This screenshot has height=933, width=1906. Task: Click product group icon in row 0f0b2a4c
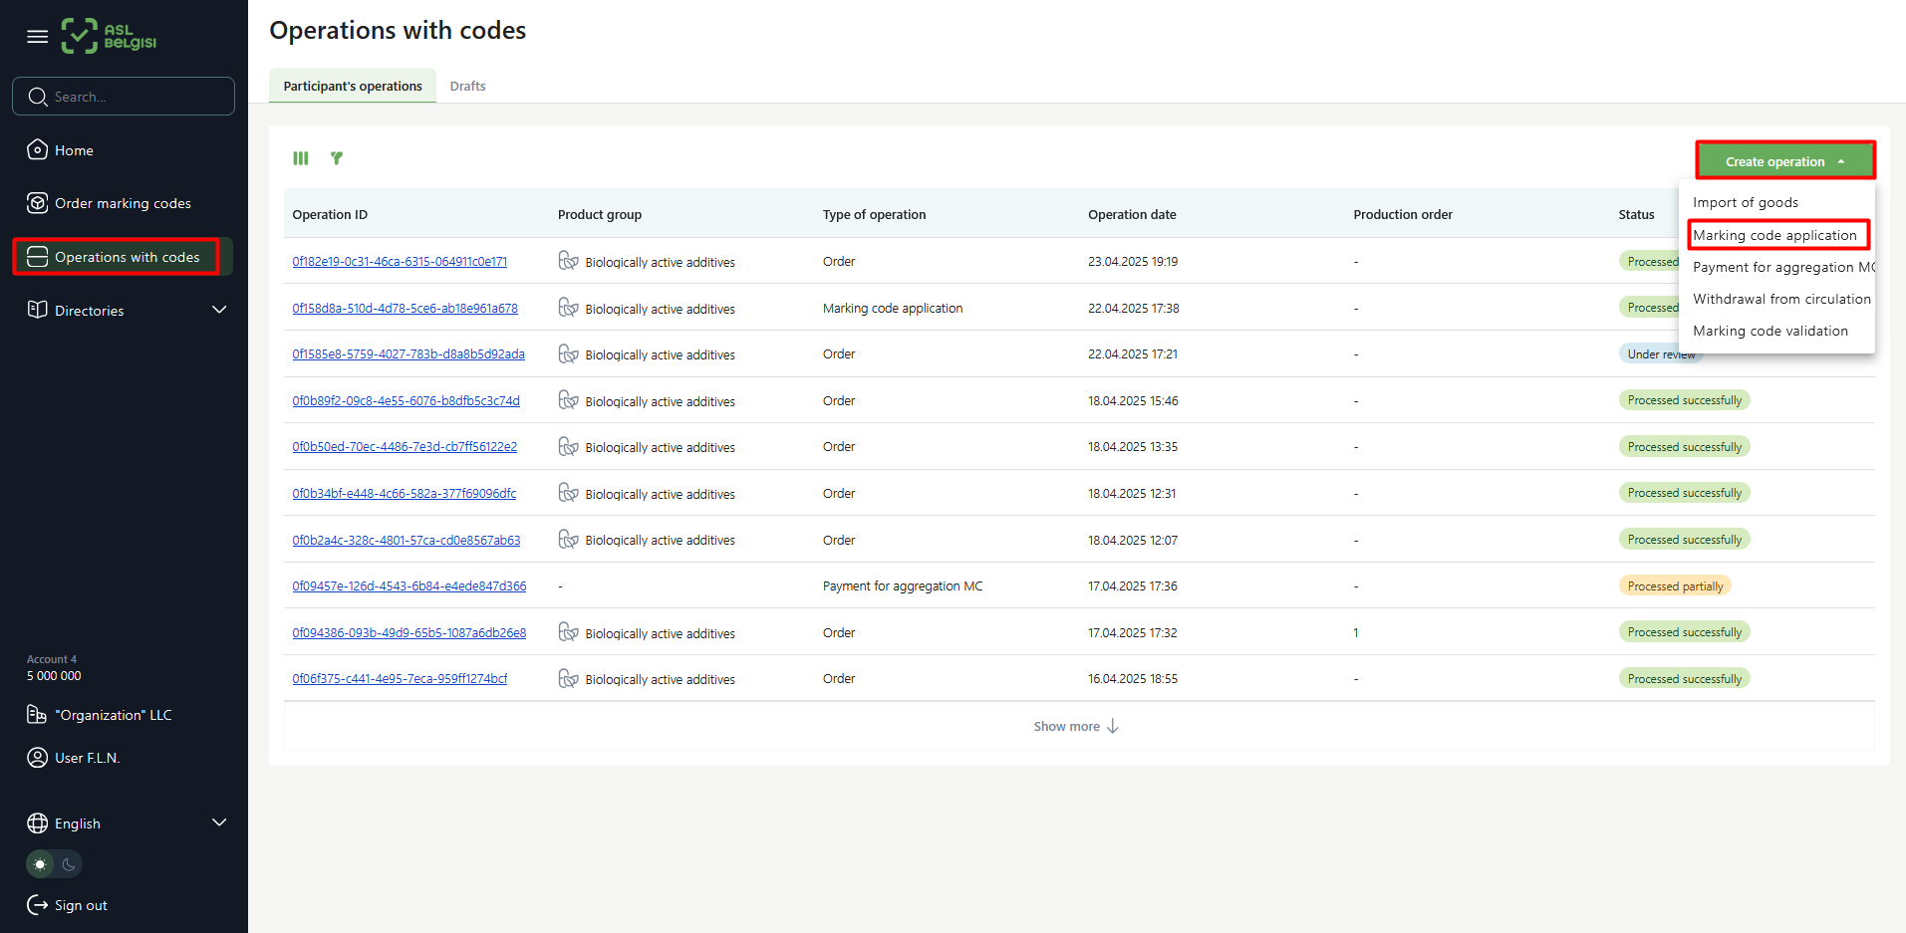coord(568,539)
